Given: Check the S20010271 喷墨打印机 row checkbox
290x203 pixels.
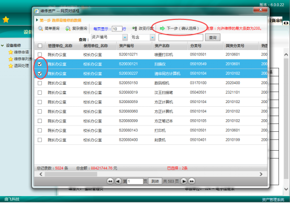Looking at the screenshot, I should click(x=40, y=54).
